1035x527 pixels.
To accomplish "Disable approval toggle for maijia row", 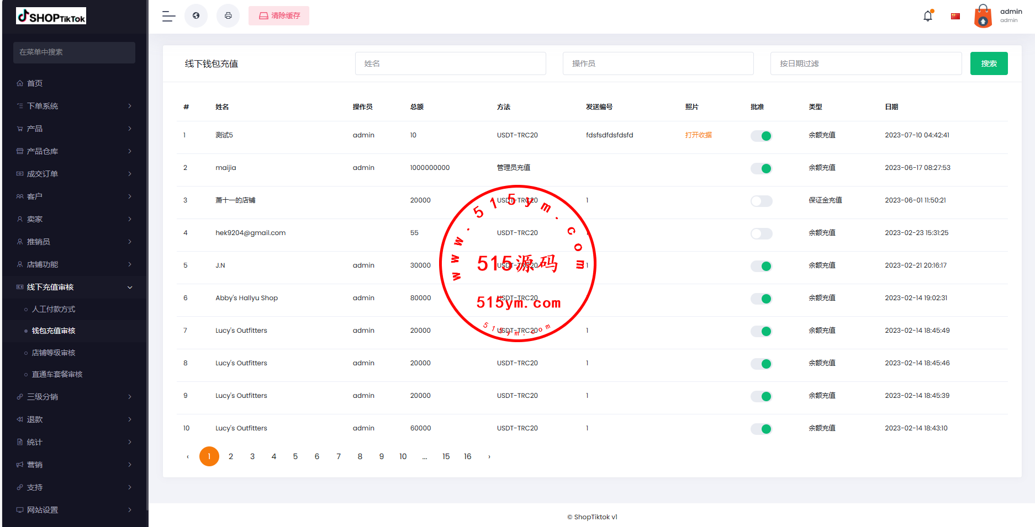I will point(761,168).
